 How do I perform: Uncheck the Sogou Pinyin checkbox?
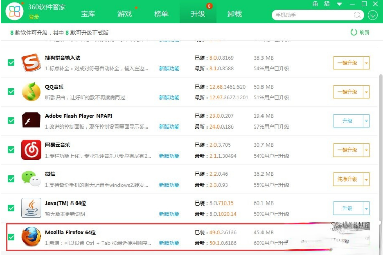pos(11,63)
